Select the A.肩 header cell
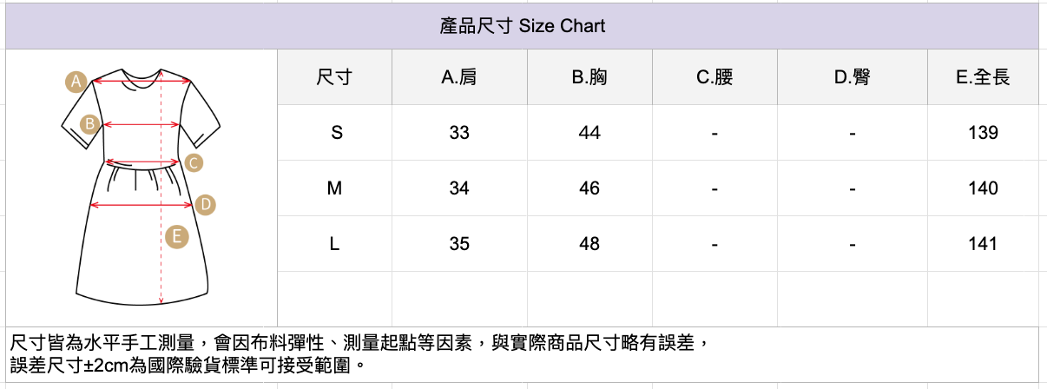1047x389 pixels. click(x=458, y=77)
